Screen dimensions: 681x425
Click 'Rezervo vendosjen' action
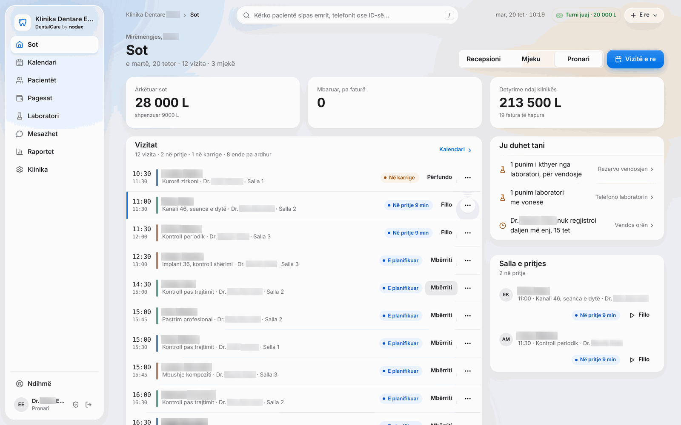626,169
